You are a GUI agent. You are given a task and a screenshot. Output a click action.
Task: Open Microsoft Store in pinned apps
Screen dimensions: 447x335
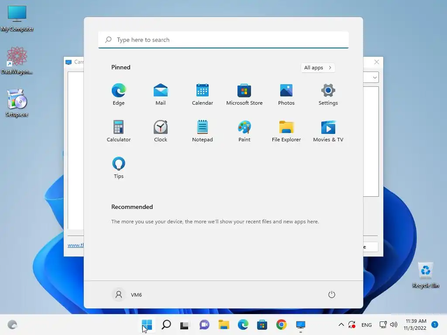coord(244,94)
